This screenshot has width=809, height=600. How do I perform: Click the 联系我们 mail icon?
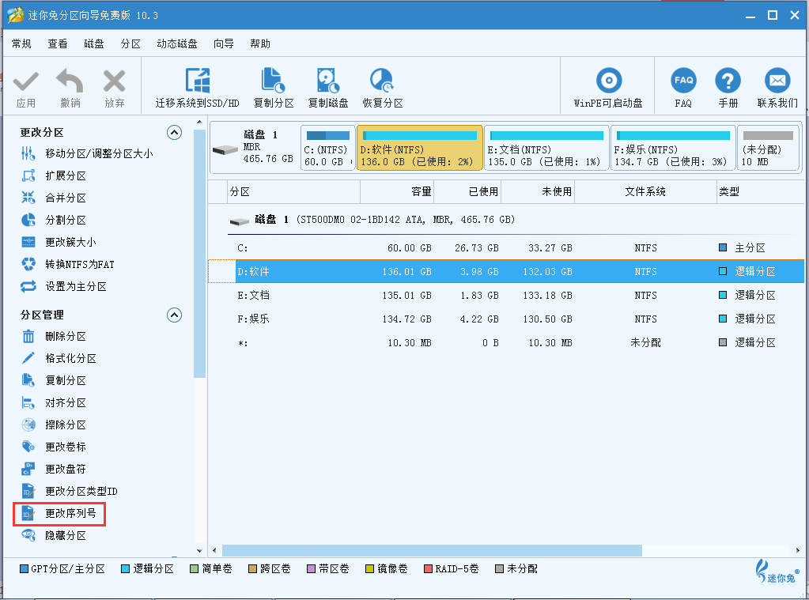pyautogui.click(x=777, y=81)
